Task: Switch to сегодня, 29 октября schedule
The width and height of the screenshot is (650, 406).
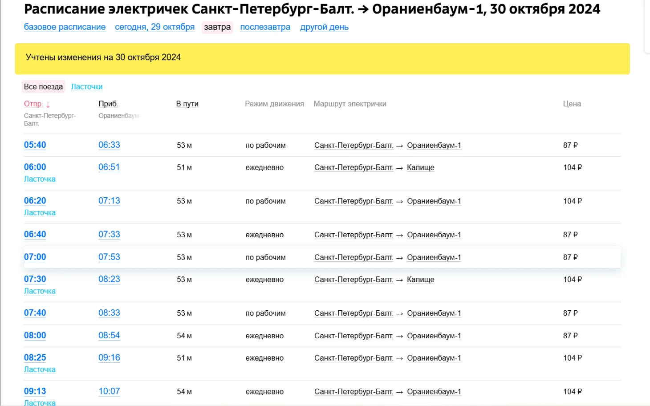Action: 154,27
